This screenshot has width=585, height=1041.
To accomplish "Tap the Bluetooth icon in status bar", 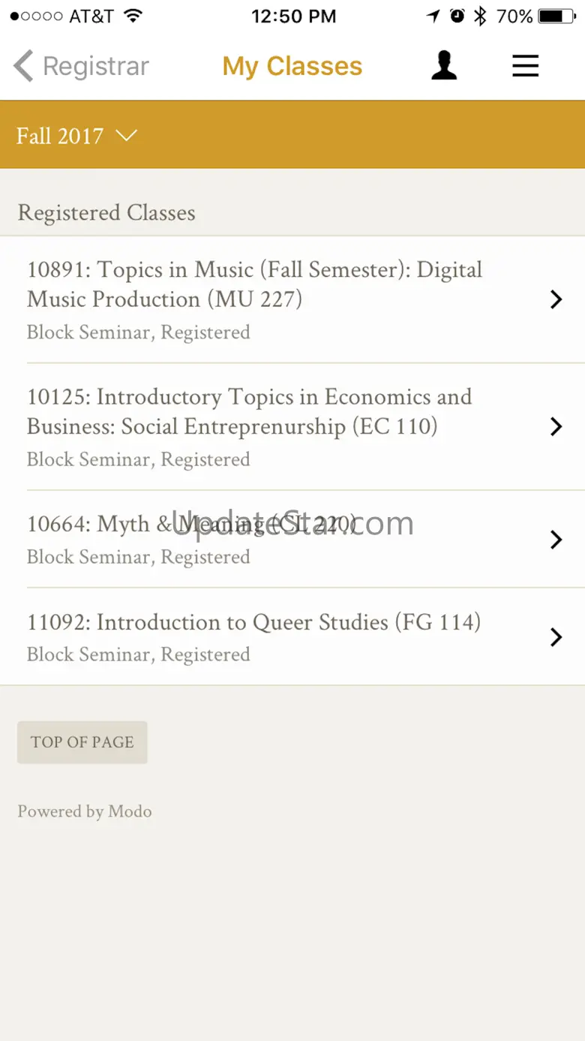I will pos(480,17).
